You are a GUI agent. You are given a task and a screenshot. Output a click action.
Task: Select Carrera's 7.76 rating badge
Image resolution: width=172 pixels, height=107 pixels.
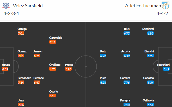(x=127, y=82)
